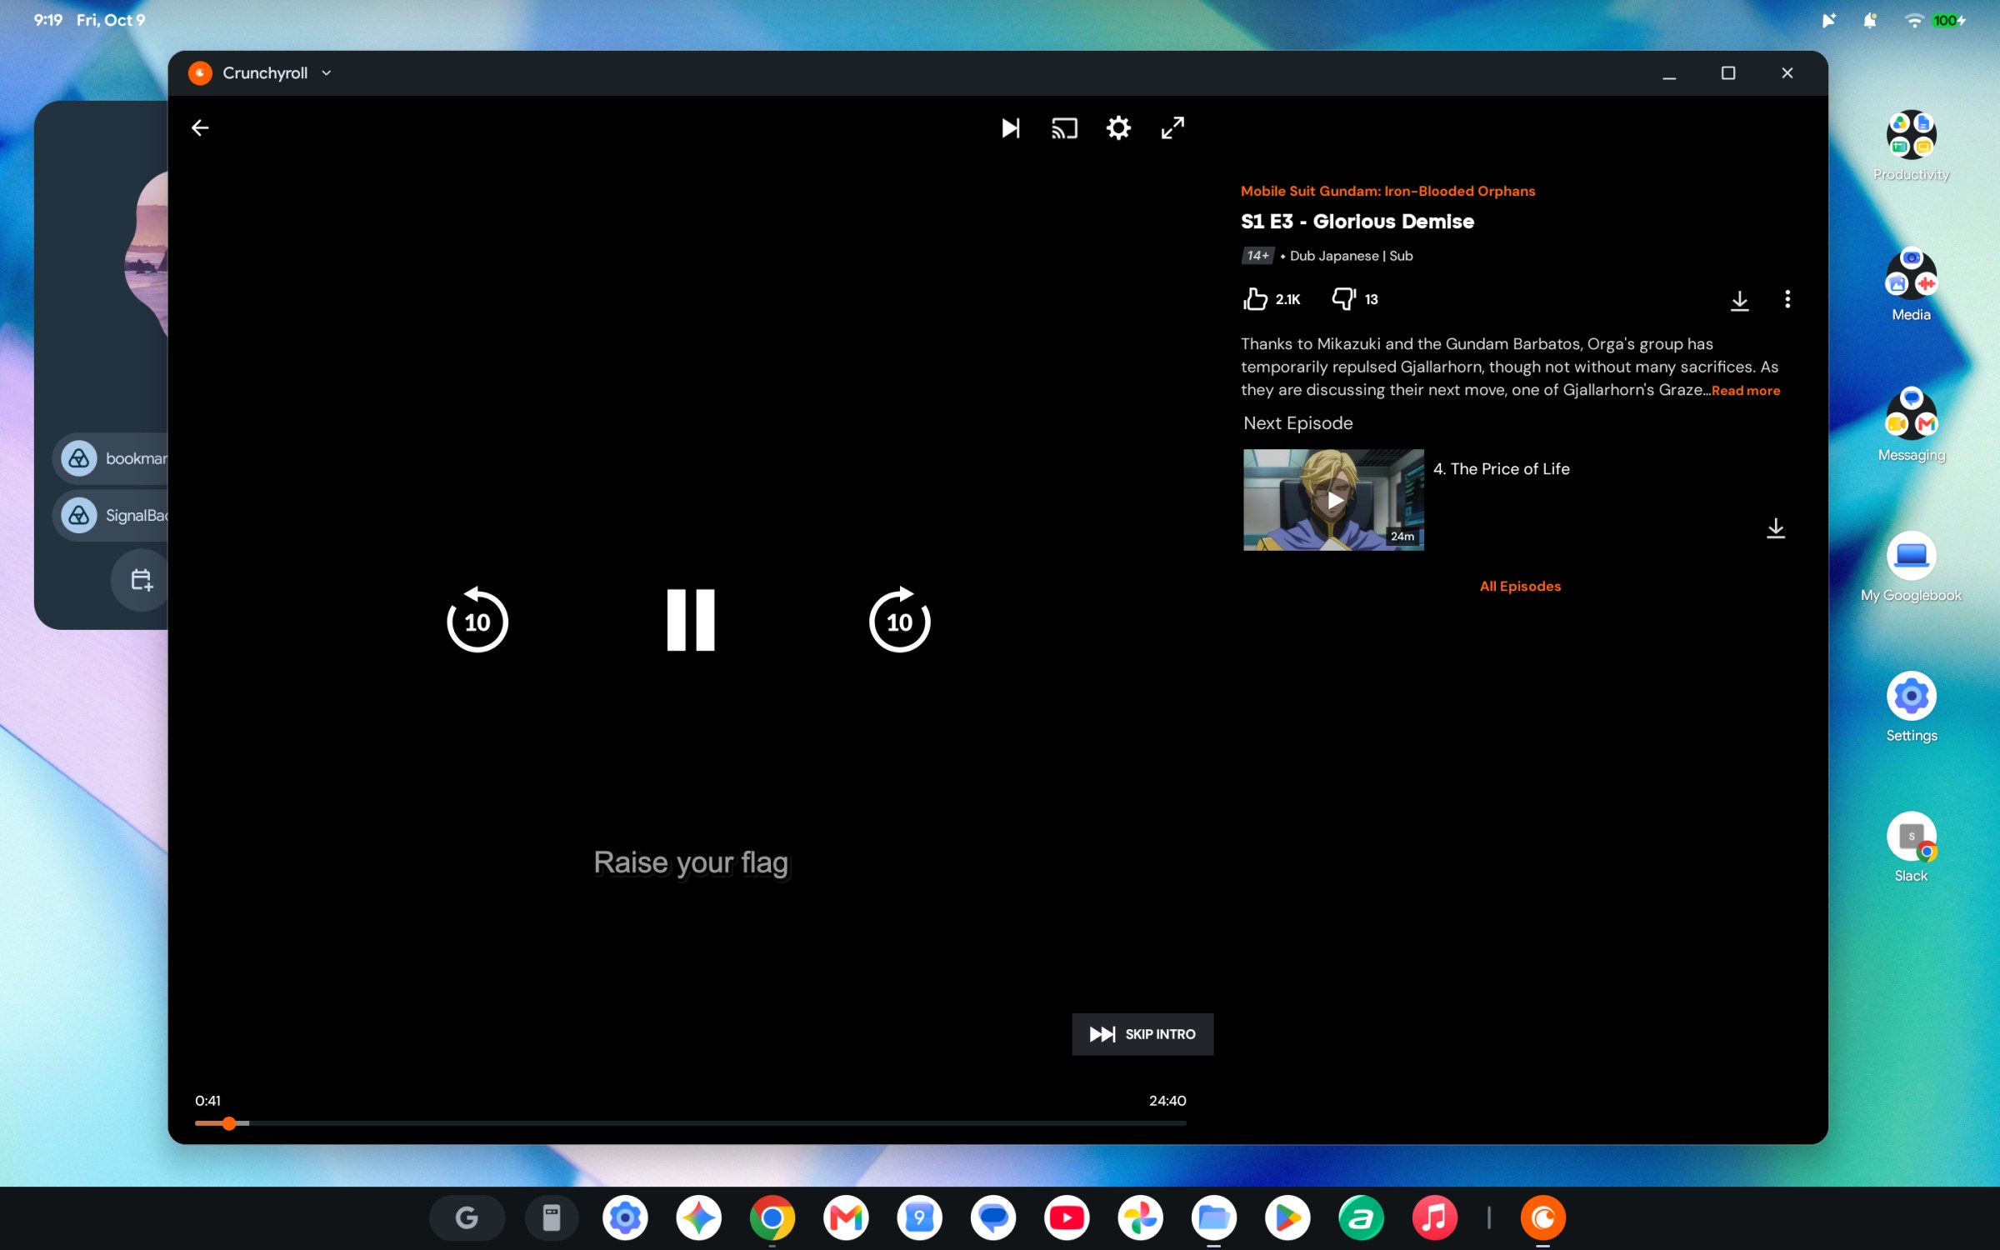Download The Price of Life episode
This screenshot has width=2000, height=1250.
click(x=1776, y=527)
